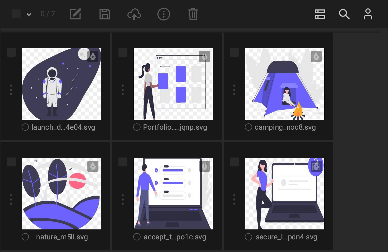This screenshot has height=252, width=388.
Task: Open the user account icon
Action: point(368,14)
